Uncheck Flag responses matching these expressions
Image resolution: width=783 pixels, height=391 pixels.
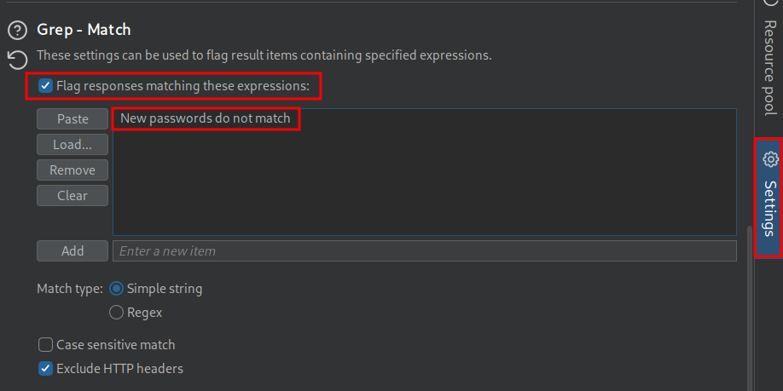point(46,86)
